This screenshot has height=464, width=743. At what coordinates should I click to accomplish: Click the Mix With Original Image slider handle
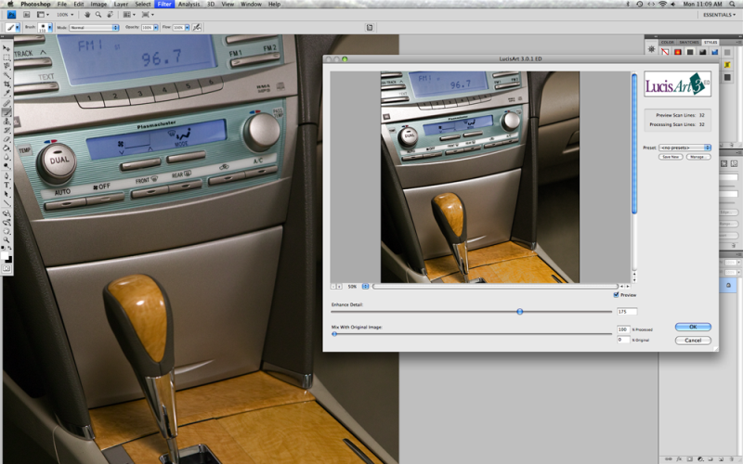[334, 334]
